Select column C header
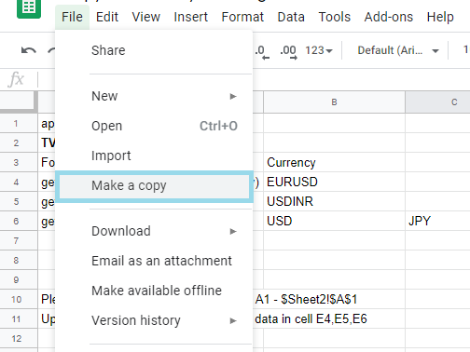This screenshot has width=470, height=352. point(438,102)
